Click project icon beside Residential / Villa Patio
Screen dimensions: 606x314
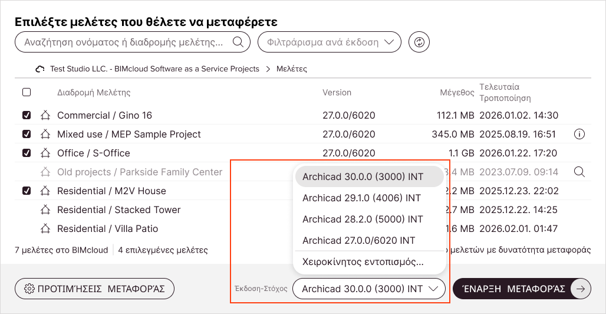45,229
